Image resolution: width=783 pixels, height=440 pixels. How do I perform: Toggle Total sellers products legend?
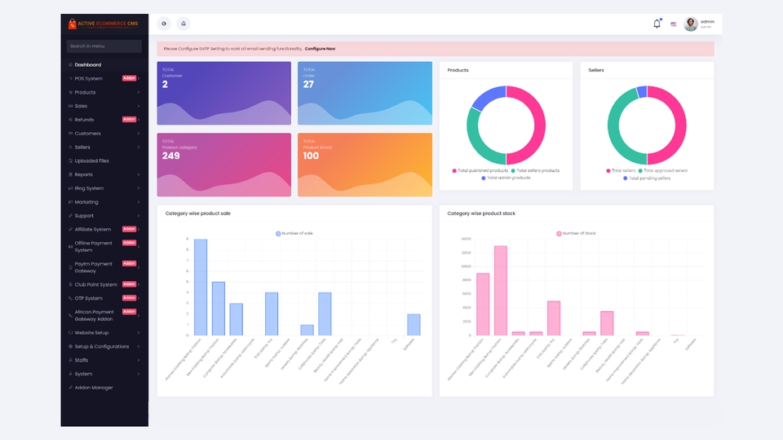535,170
